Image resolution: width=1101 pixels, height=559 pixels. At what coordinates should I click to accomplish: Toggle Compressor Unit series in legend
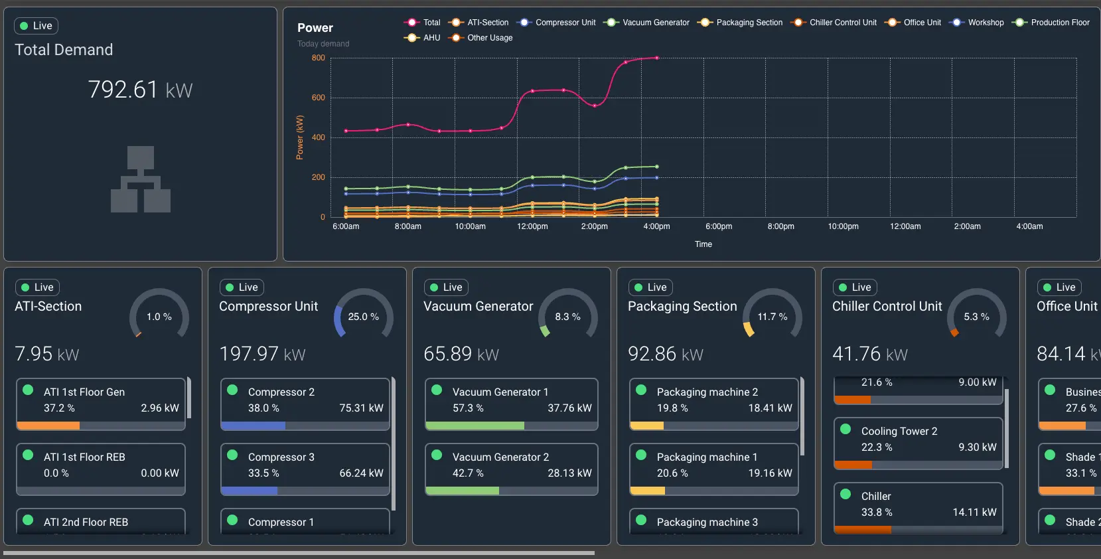pos(556,23)
